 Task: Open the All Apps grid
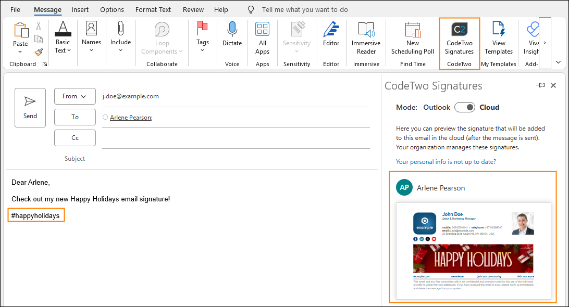[x=263, y=38]
